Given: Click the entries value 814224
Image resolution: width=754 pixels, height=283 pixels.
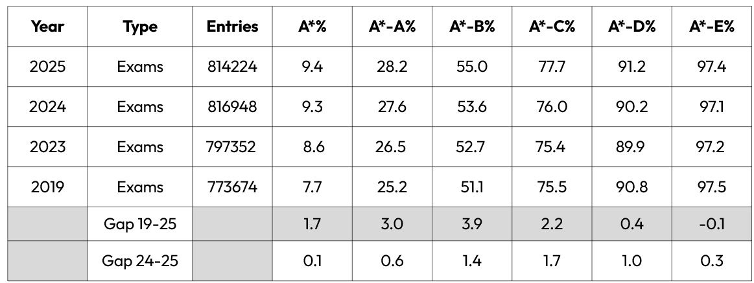Looking at the screenshot, I should point(232,67).
